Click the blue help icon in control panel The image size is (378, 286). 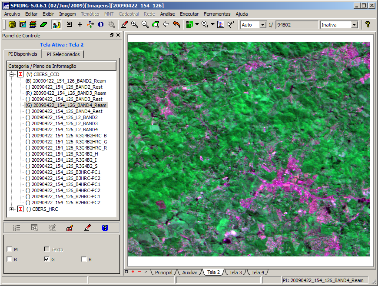105,227
